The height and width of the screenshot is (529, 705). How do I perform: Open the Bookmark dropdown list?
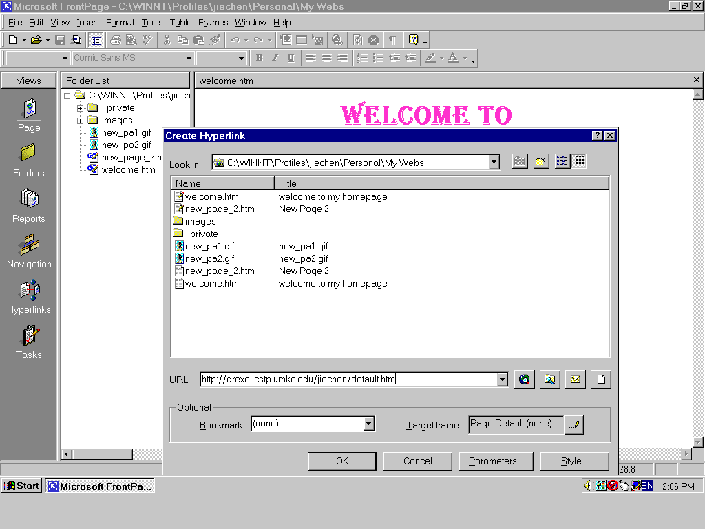point(369,424)
